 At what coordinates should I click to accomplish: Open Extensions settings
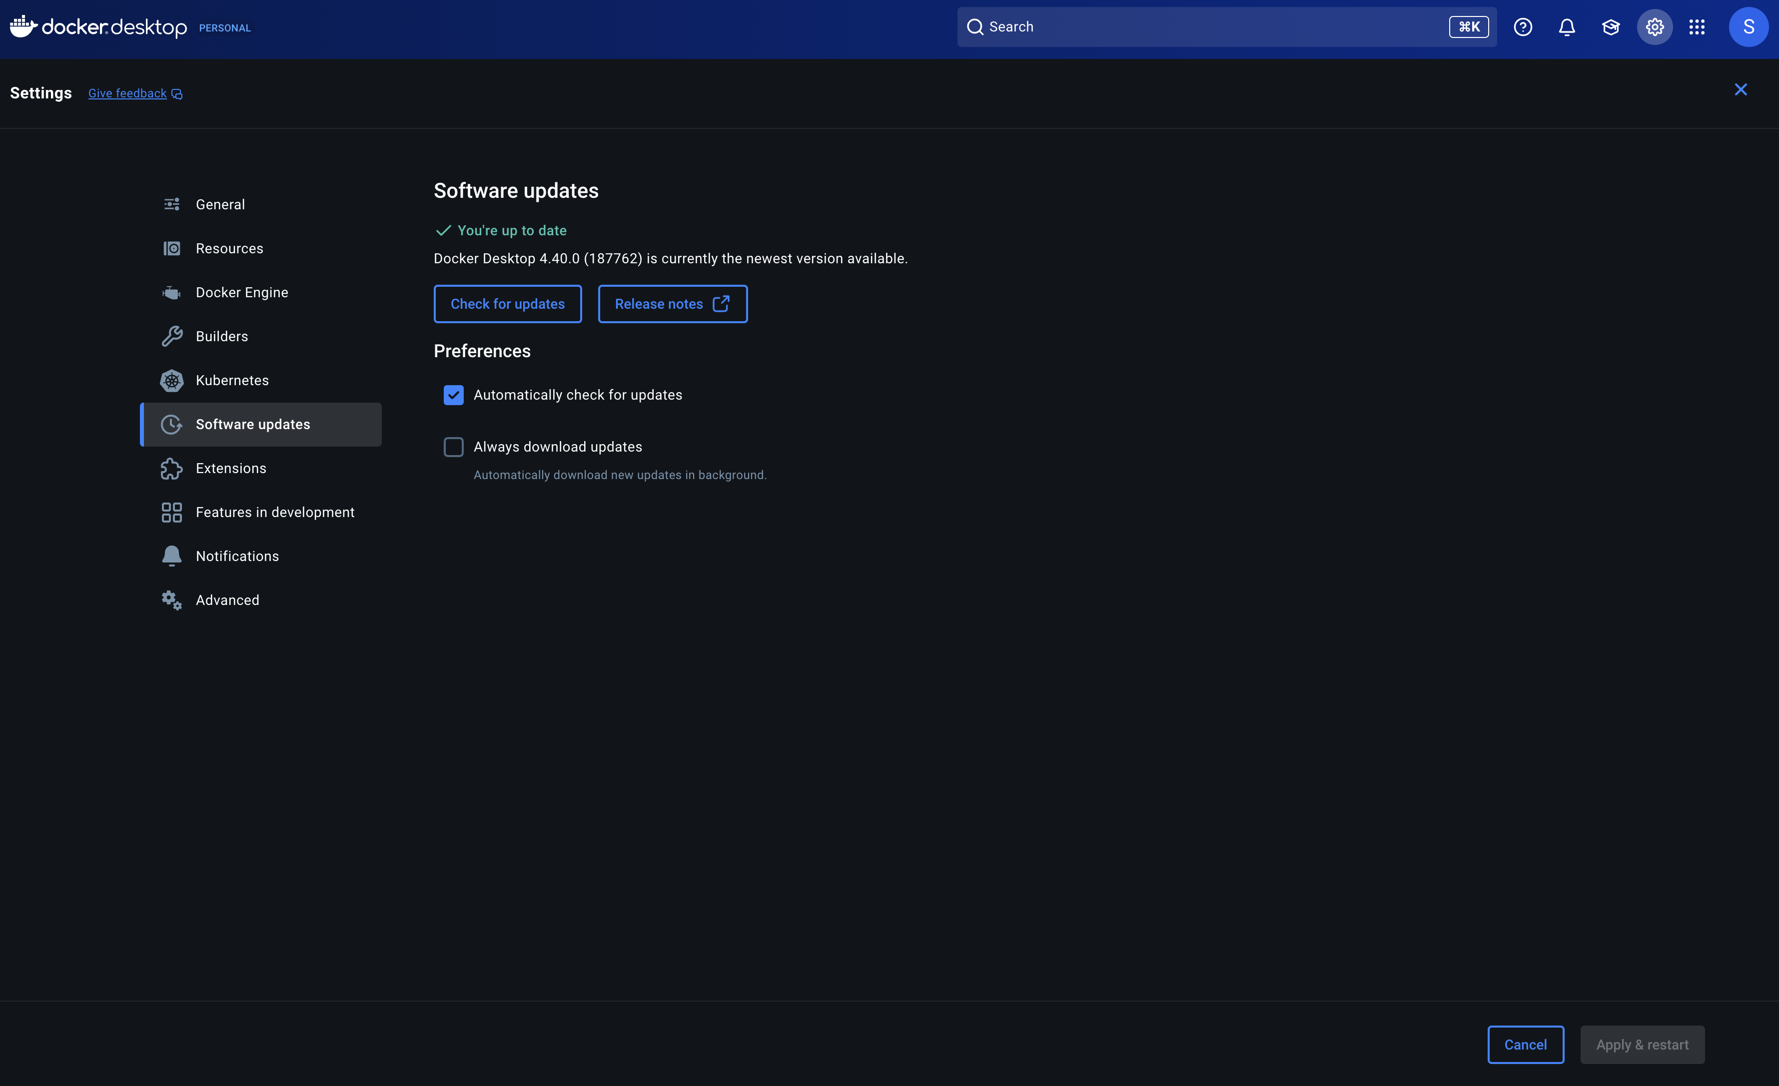coord(261,468)
